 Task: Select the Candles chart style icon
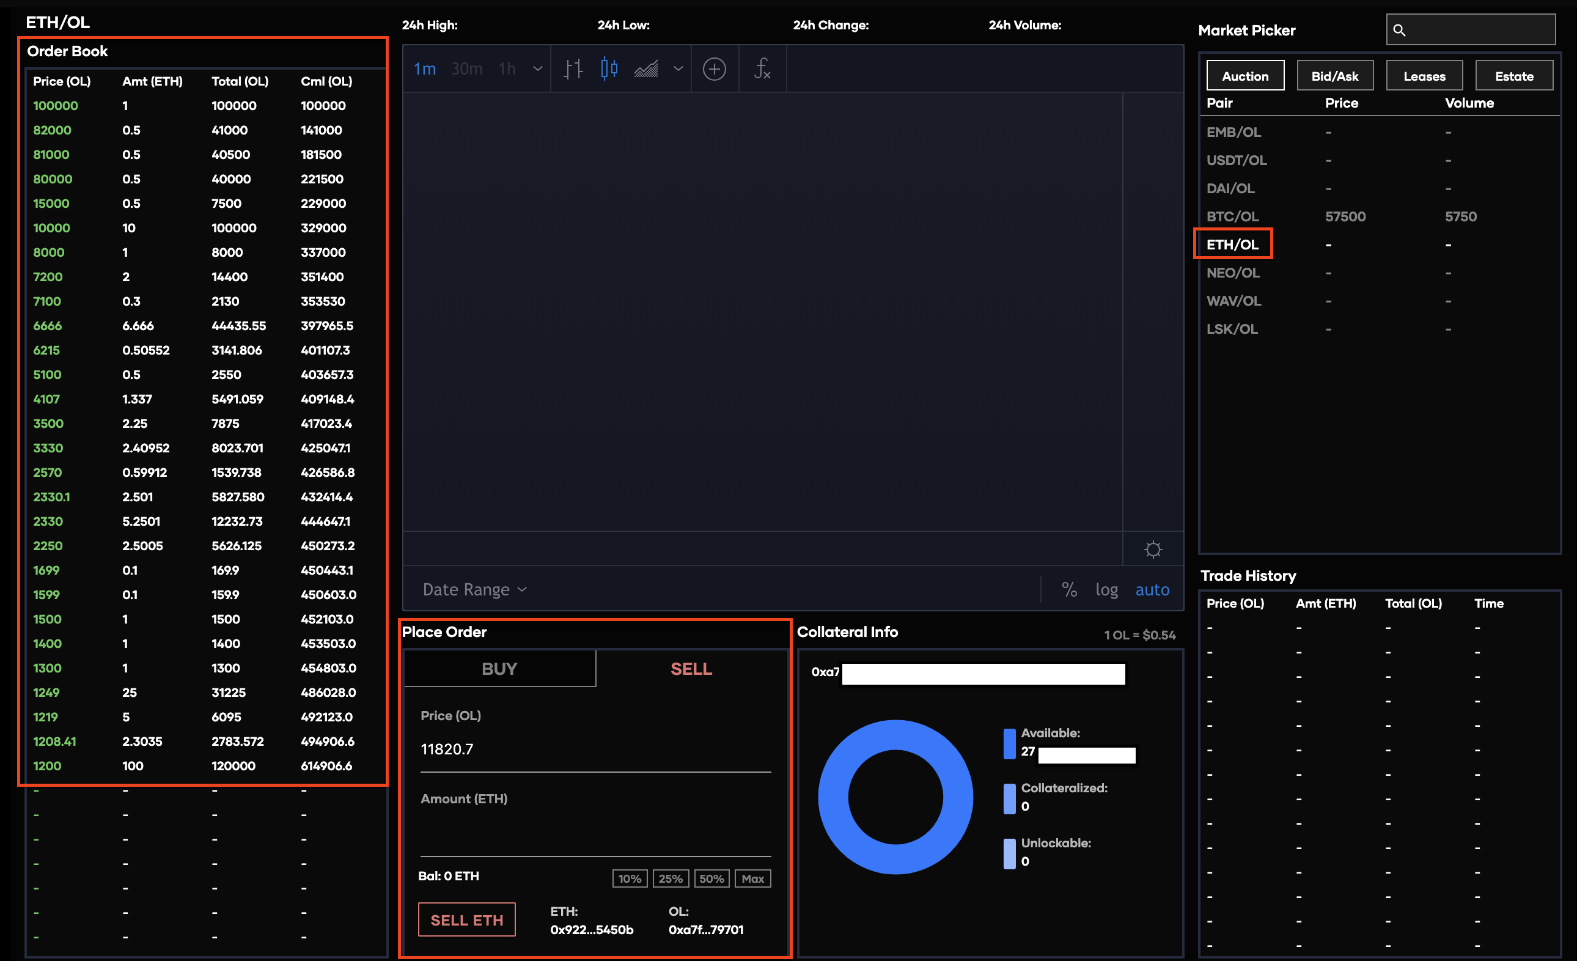coord(609,68)
